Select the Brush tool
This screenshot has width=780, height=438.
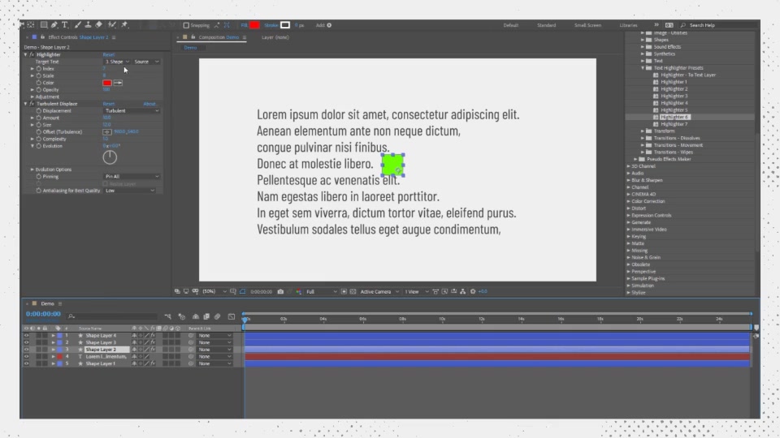(x=78, y=25)
